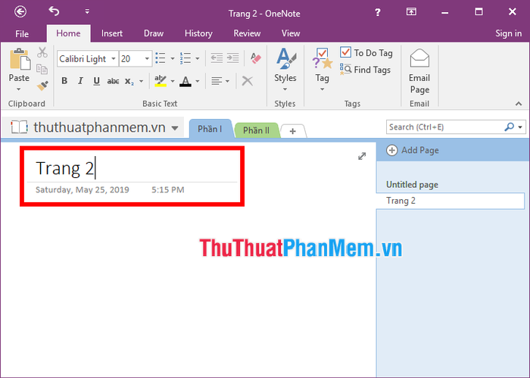Create a new section with plus tab
The height and width of the screenshot is (378, 530).
pos(293,131)
